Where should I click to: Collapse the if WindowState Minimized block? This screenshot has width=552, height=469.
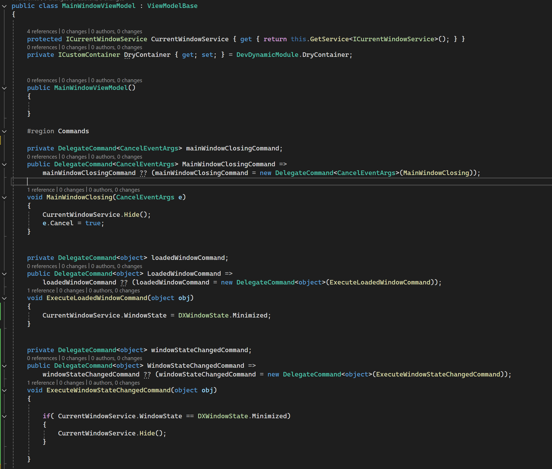tap(4, 417)
